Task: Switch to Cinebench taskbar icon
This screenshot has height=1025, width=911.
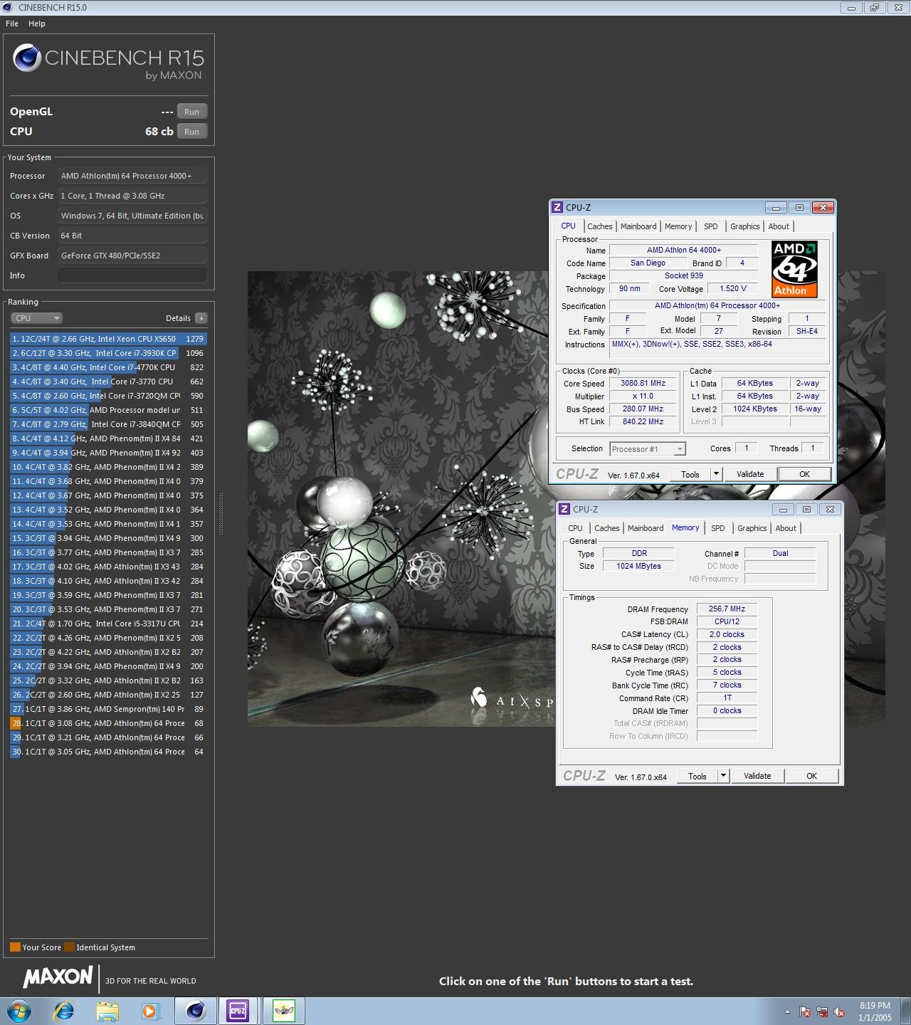Action: click(195, 1011)
